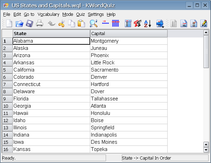The width and height of the screenshot is (211, 163).
Task: Select row header number 16
Action: [x=8, y=149]
